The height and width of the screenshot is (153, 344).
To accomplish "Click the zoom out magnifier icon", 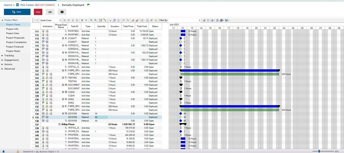I will [95, 20].
